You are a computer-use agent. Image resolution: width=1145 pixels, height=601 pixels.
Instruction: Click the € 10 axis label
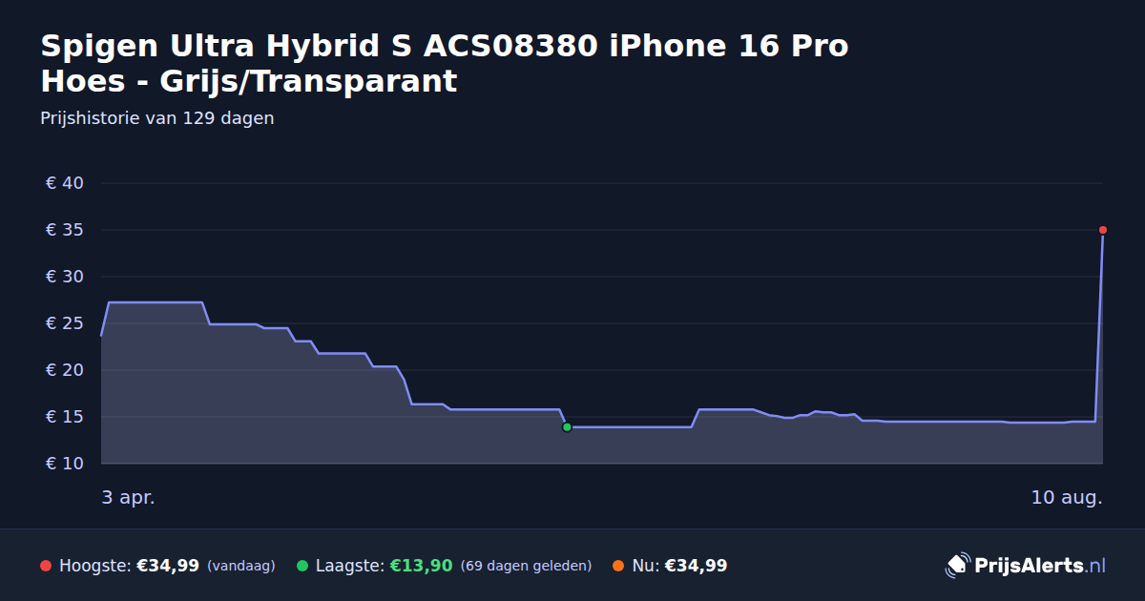point(65,464)
